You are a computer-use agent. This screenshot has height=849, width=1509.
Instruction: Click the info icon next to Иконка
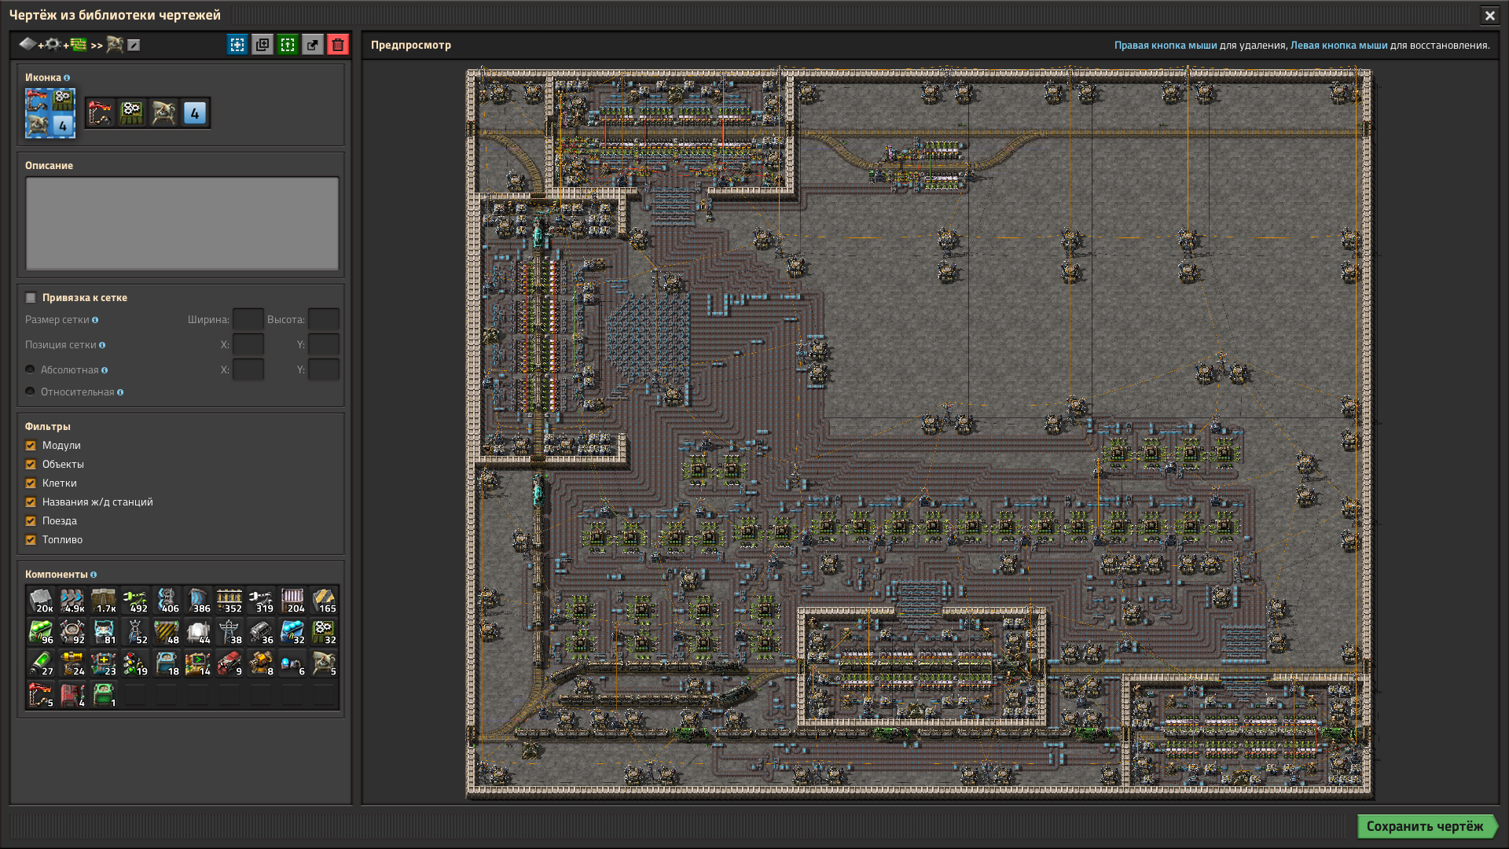click(x=67, y=78)
